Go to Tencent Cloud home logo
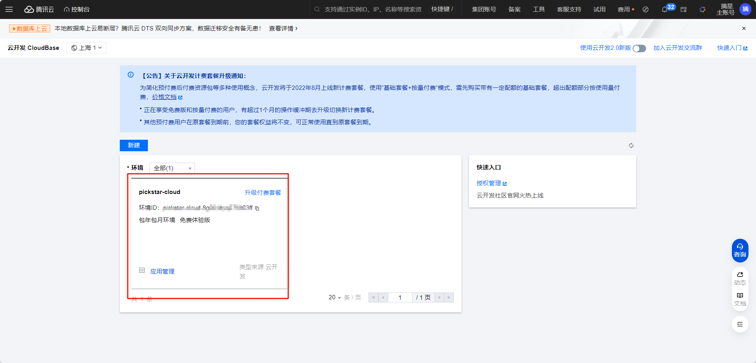The width and height of the screenshot is (756, 363). [x=39, y=9]
